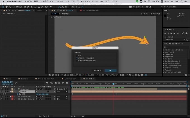
Task: Expand the Red Giant effects category
Action: point(168,59)
